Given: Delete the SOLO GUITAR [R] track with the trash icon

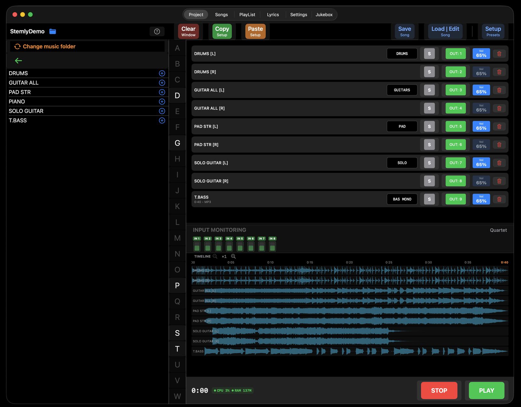Looking at the screenshot, I should pos(499,181).
